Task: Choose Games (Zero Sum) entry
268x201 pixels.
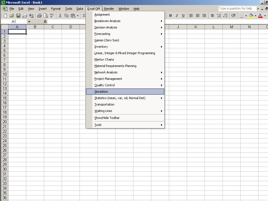Action: (x=125, y=40)
